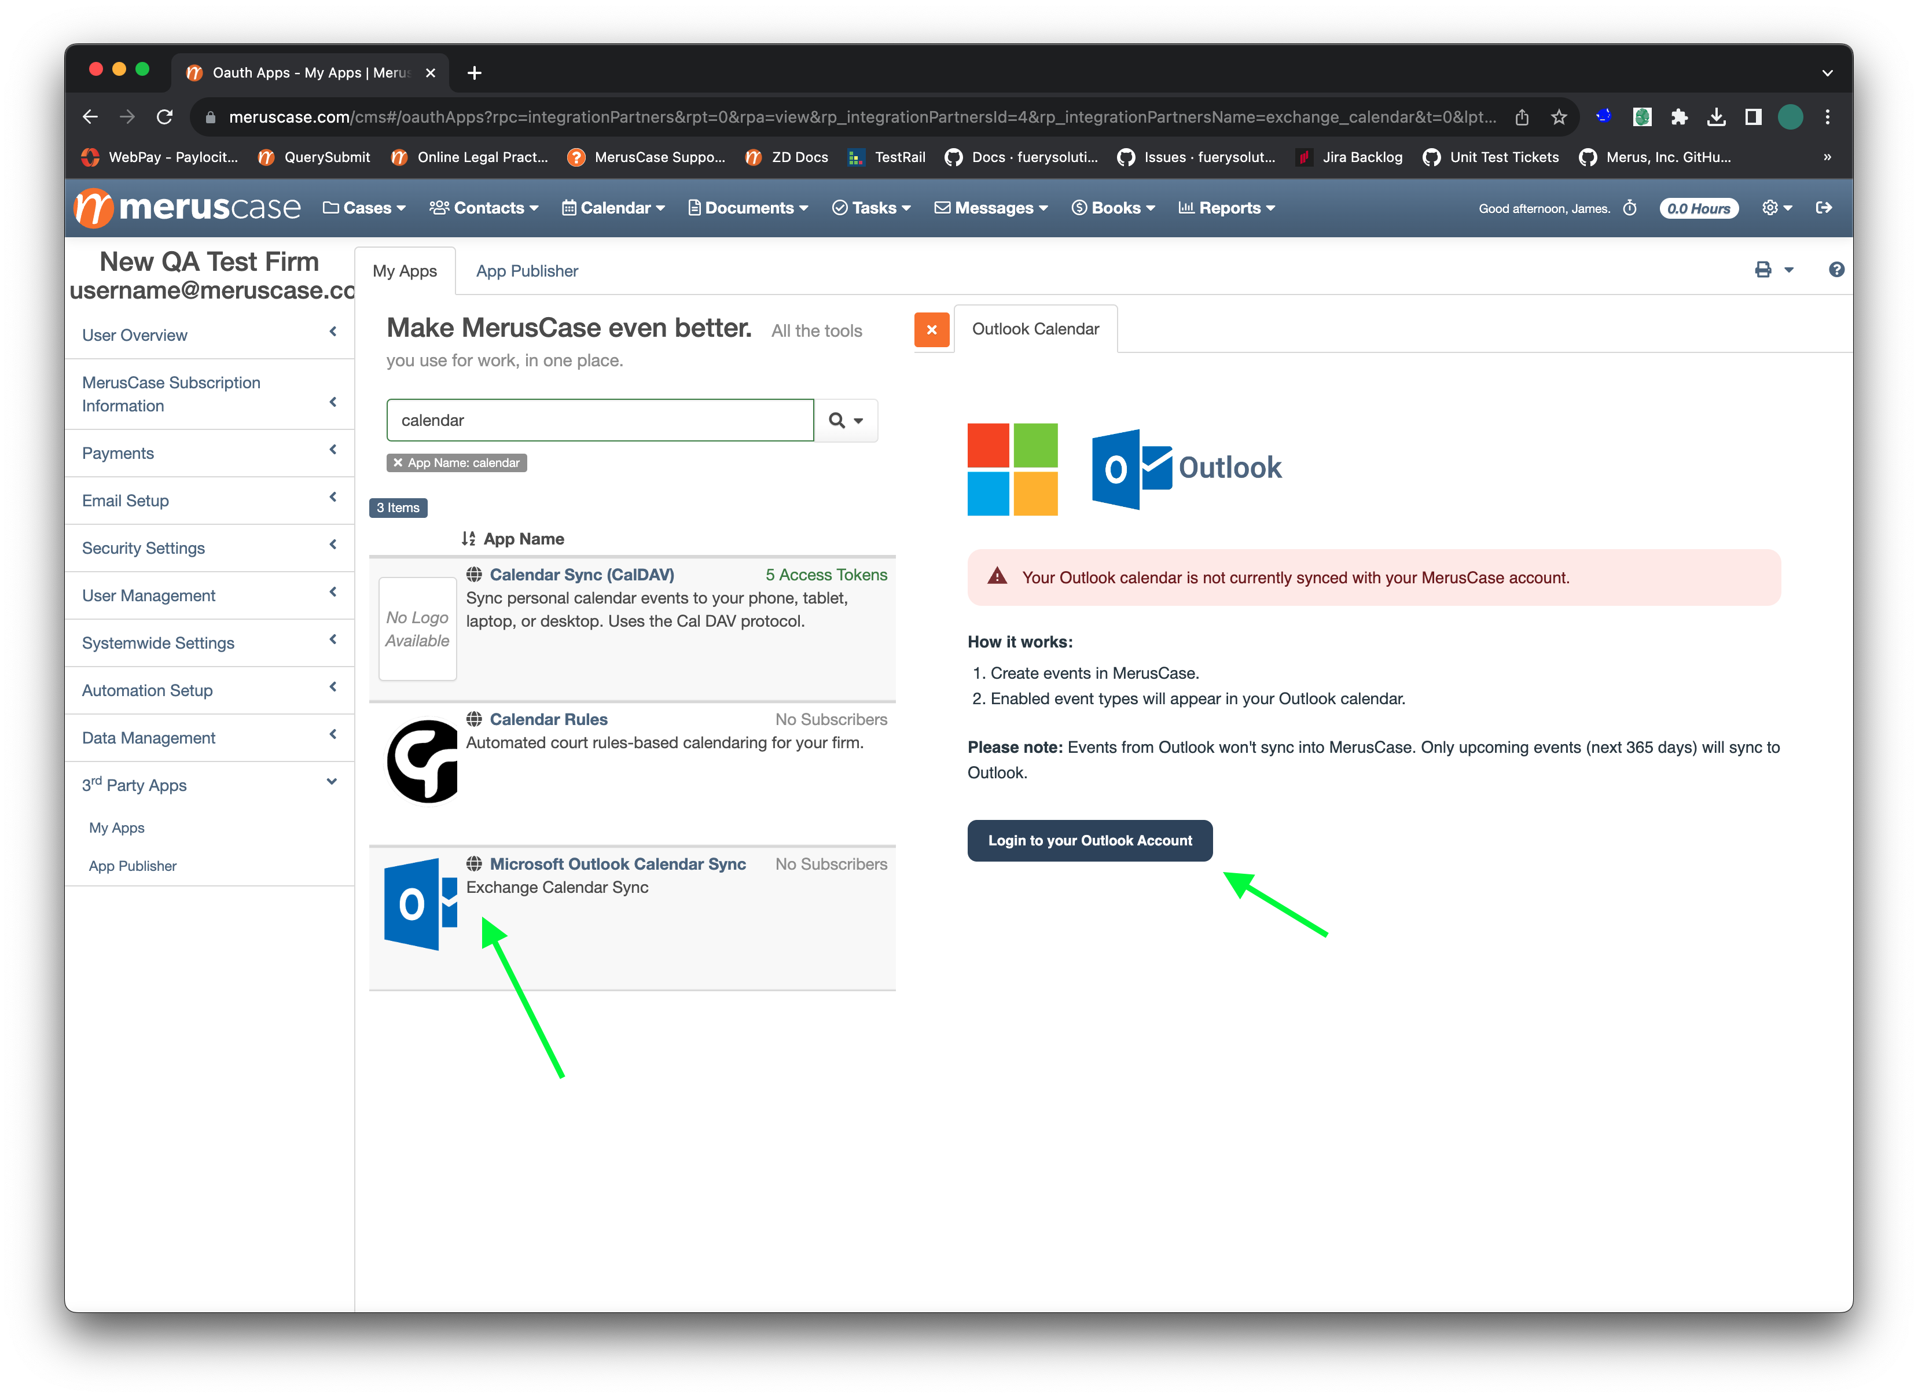1918x1398 pixels.
Task: Remove the App Name: calendar filter
Action: pos(398,462)
